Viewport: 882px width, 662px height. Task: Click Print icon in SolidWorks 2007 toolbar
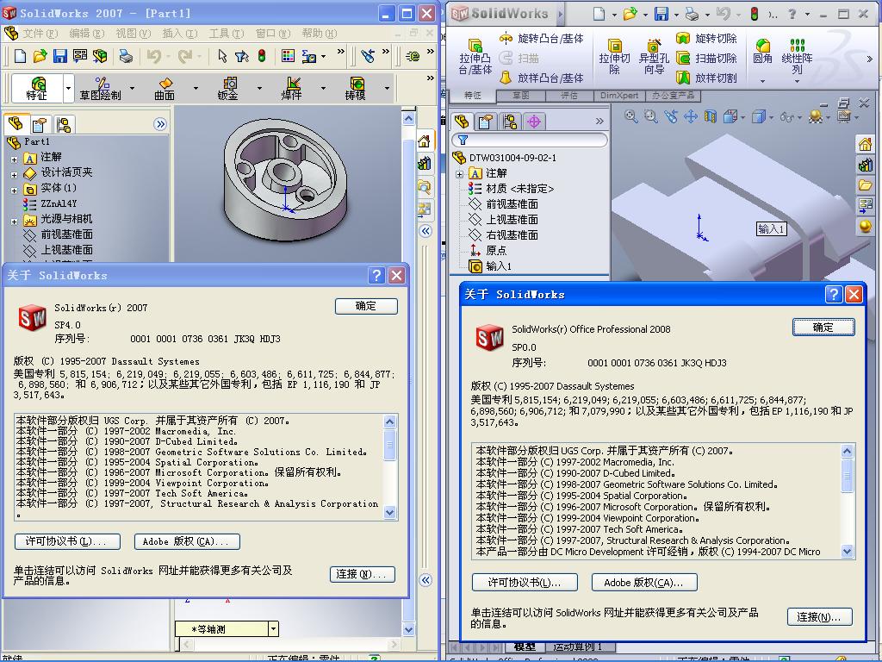tap(126, 56)
